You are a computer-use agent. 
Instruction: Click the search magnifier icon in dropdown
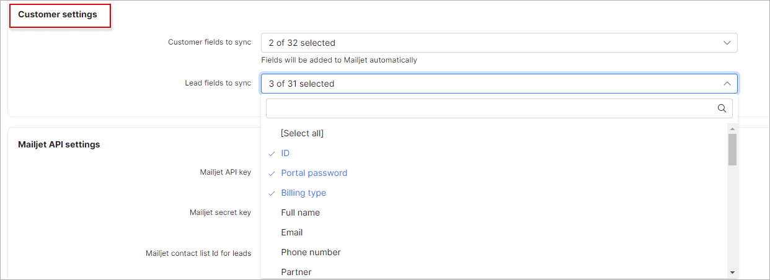pos(722,108)
